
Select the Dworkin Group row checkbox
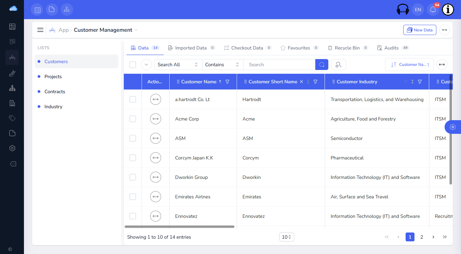(133, 177)
